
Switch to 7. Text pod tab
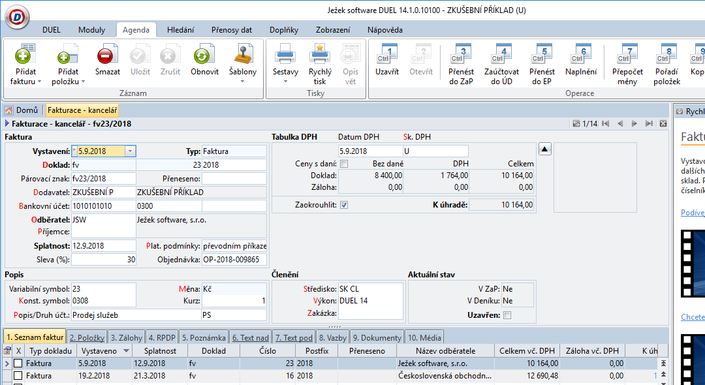(x=294, y=337)
